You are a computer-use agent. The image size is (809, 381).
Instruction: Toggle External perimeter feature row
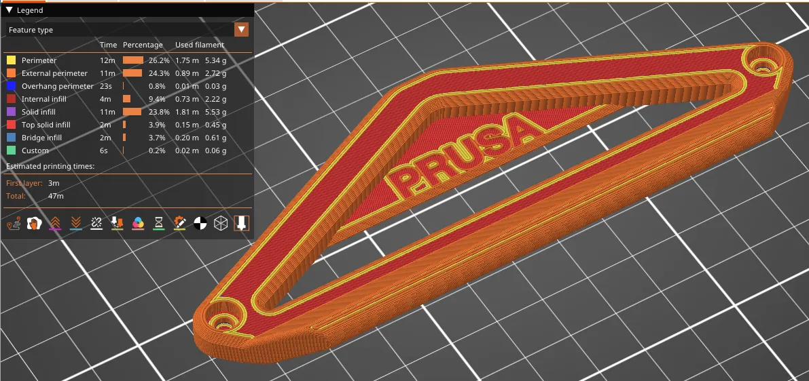128,73
